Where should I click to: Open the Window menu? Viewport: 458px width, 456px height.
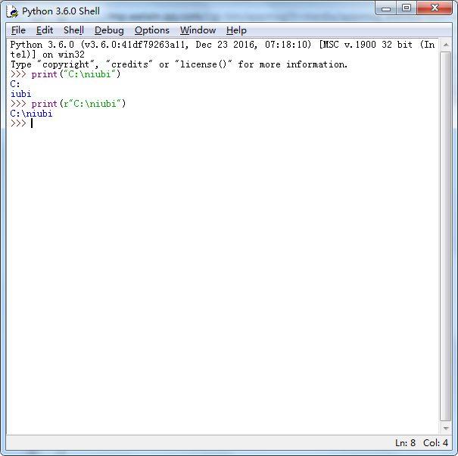(198, 30)
